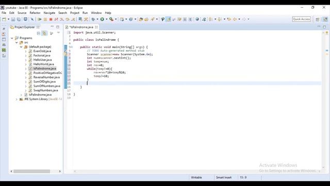This screenshot has width=330, height=186.
Task: Click the Debug bug toolbar icon
Action: [x=93, y=19]
